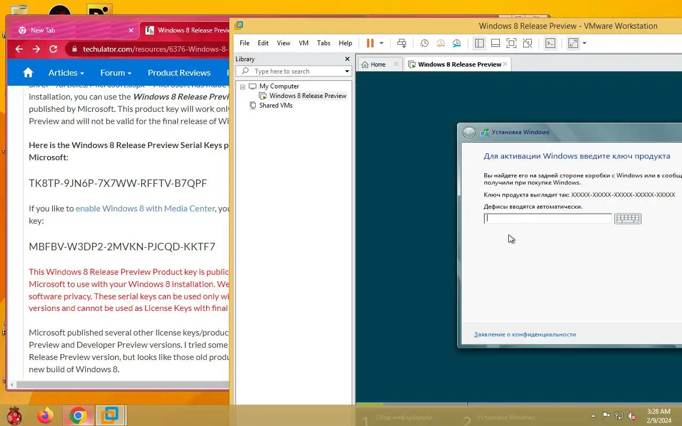Open the taskbar clock showing 3:28 AM
This screenshot has width=682, height=426.
(659, 416)
